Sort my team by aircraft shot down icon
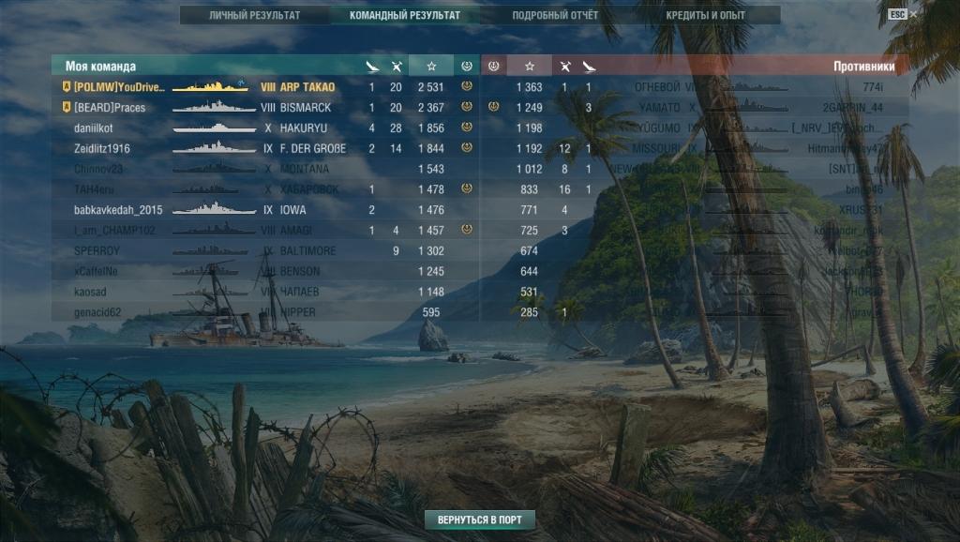The image size is (960, 542). pos(397,67)
